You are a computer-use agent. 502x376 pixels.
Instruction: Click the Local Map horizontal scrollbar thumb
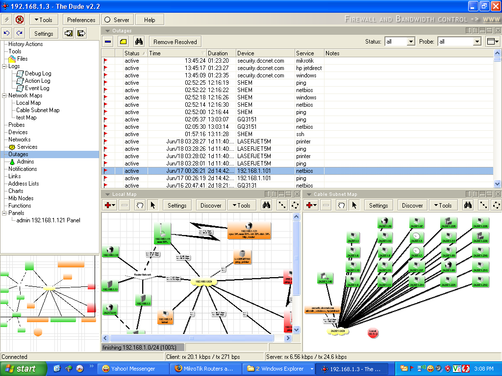click(x=192, y=338)
